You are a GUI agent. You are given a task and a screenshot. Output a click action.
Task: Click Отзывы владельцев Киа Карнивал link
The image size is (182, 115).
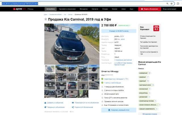148,37
